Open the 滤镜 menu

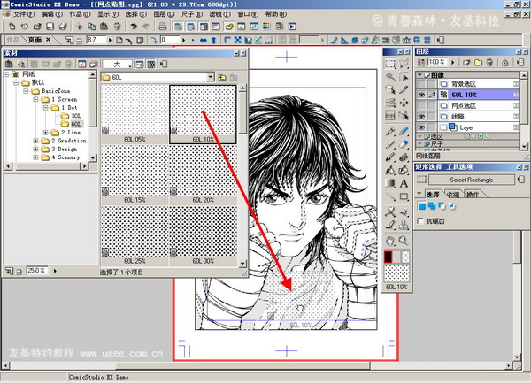click(x=219, y=14)
